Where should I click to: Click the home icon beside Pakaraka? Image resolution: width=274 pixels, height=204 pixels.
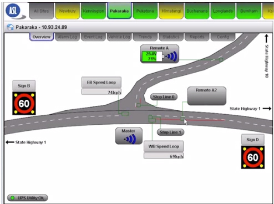[x=10, y=27]
